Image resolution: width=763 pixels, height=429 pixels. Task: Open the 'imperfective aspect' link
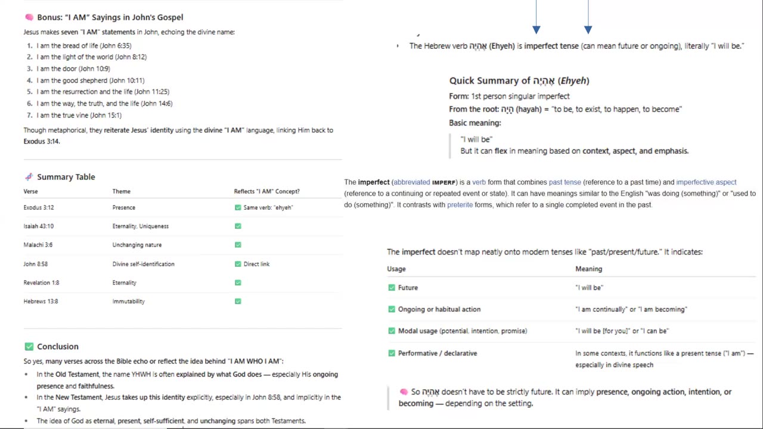[x=706, y=182]
